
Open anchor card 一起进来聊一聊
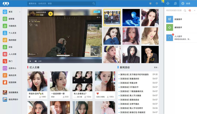[x=60, y=85]
